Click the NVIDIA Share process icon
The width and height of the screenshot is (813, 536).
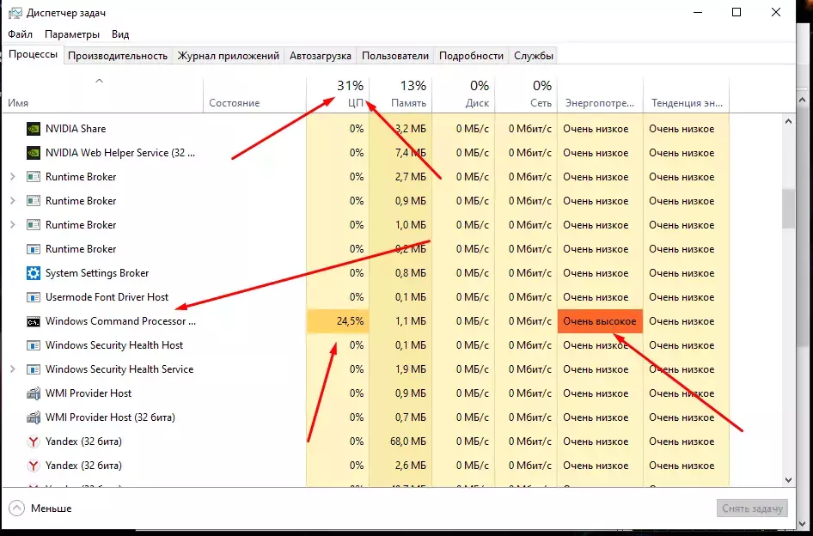coord(34,129)
